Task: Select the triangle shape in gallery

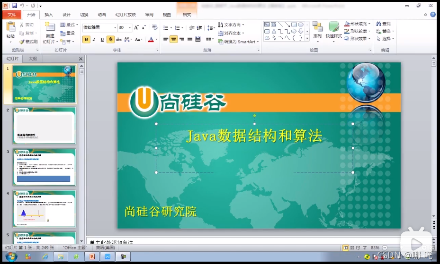Action: (274, 31)
